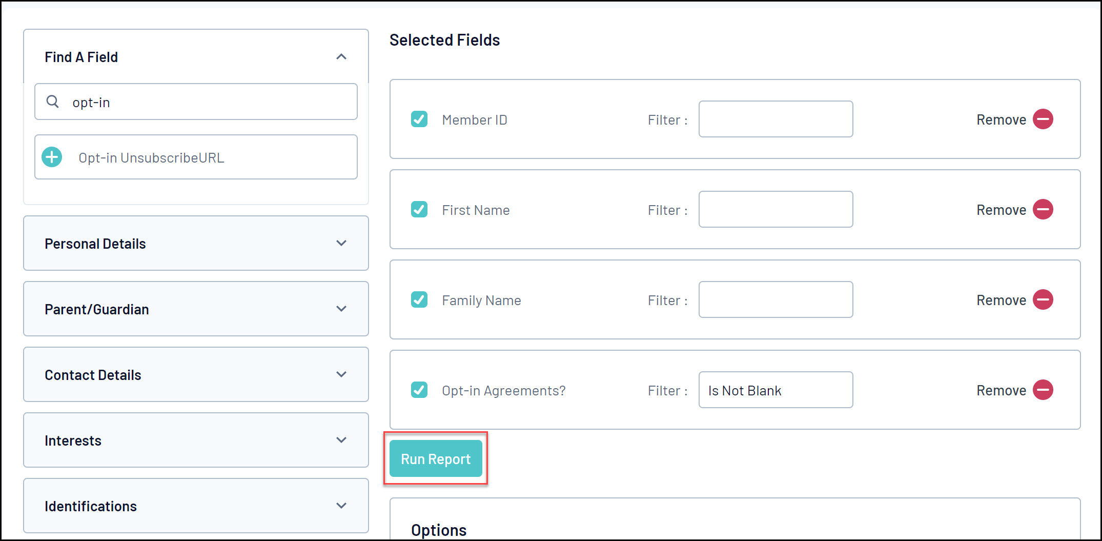1102x541 pixels.
Task: Uncheck the Member ID checkbox
Action: coord(419,119)
